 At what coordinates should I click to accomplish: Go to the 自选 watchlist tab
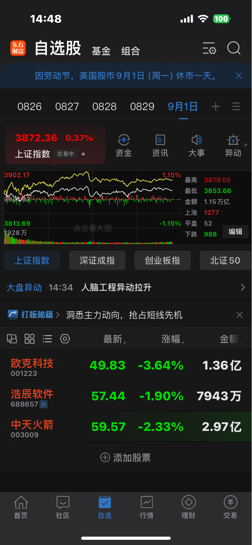click(105, 507)
